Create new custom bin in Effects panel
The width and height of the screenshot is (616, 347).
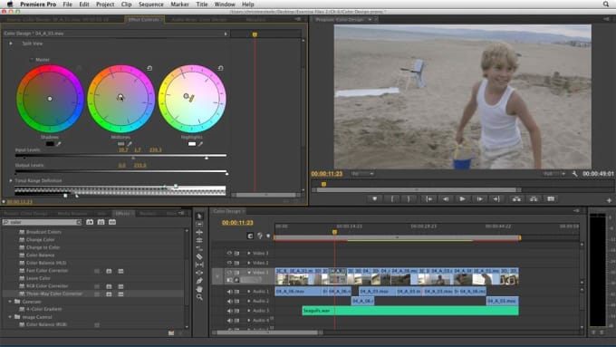[171, 333]
